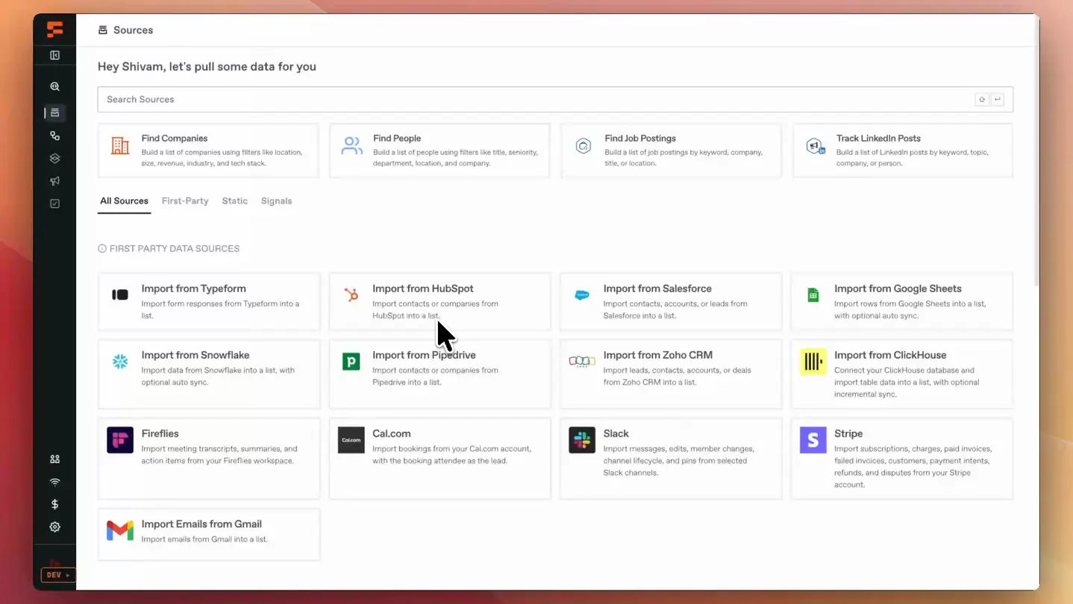Click the enter key hint in search bar

[998, 99]
